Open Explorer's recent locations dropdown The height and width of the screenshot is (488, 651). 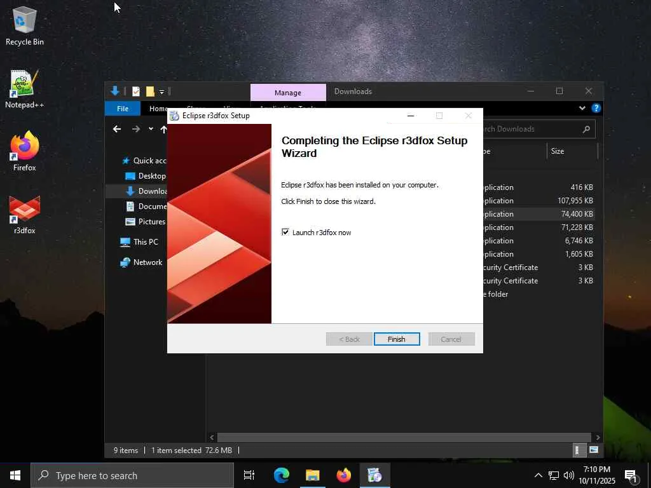tap(151, 129)
